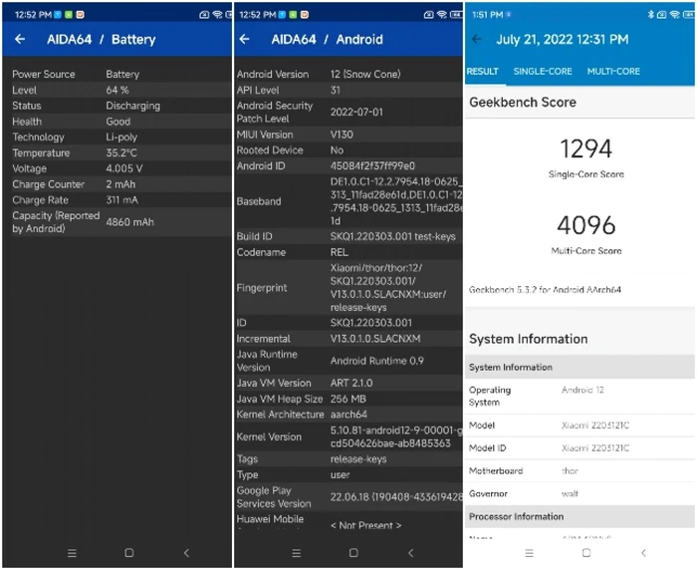This screenshot has height=570, width=697.
Task: Switch to the RESULT tab
Action: click(483, 72)
